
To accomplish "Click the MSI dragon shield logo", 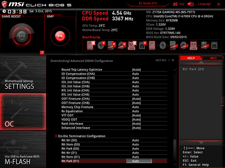I will tap(4, 4).
